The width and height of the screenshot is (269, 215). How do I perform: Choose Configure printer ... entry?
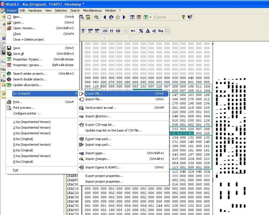coord(42,113)
